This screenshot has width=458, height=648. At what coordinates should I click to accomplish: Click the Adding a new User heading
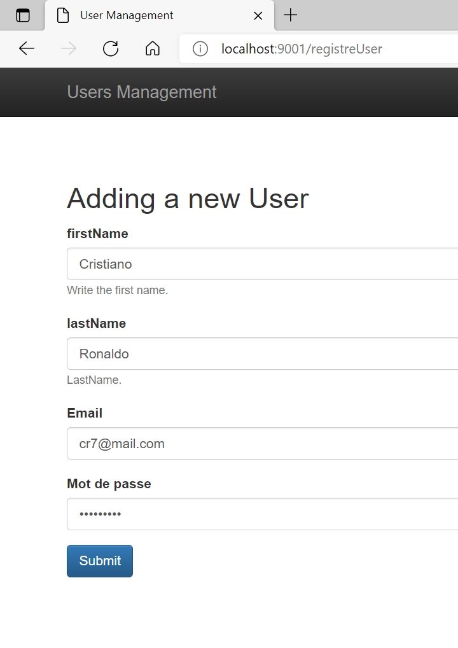[x=187, y=198]
